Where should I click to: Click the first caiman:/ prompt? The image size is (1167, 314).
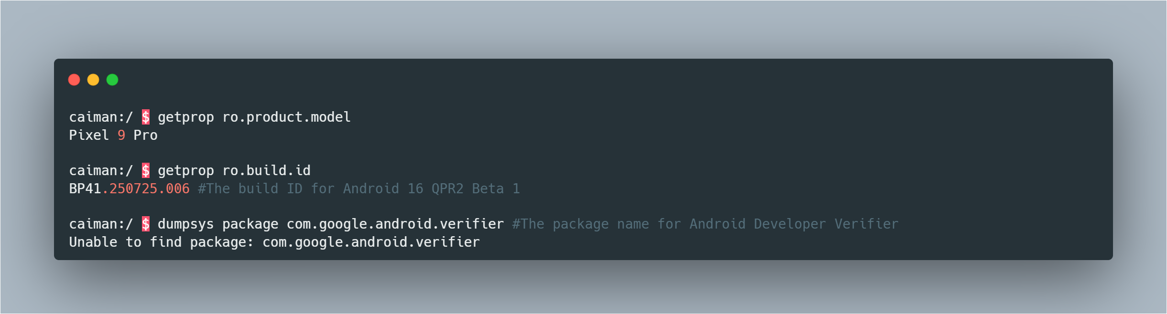pos(101,117)
